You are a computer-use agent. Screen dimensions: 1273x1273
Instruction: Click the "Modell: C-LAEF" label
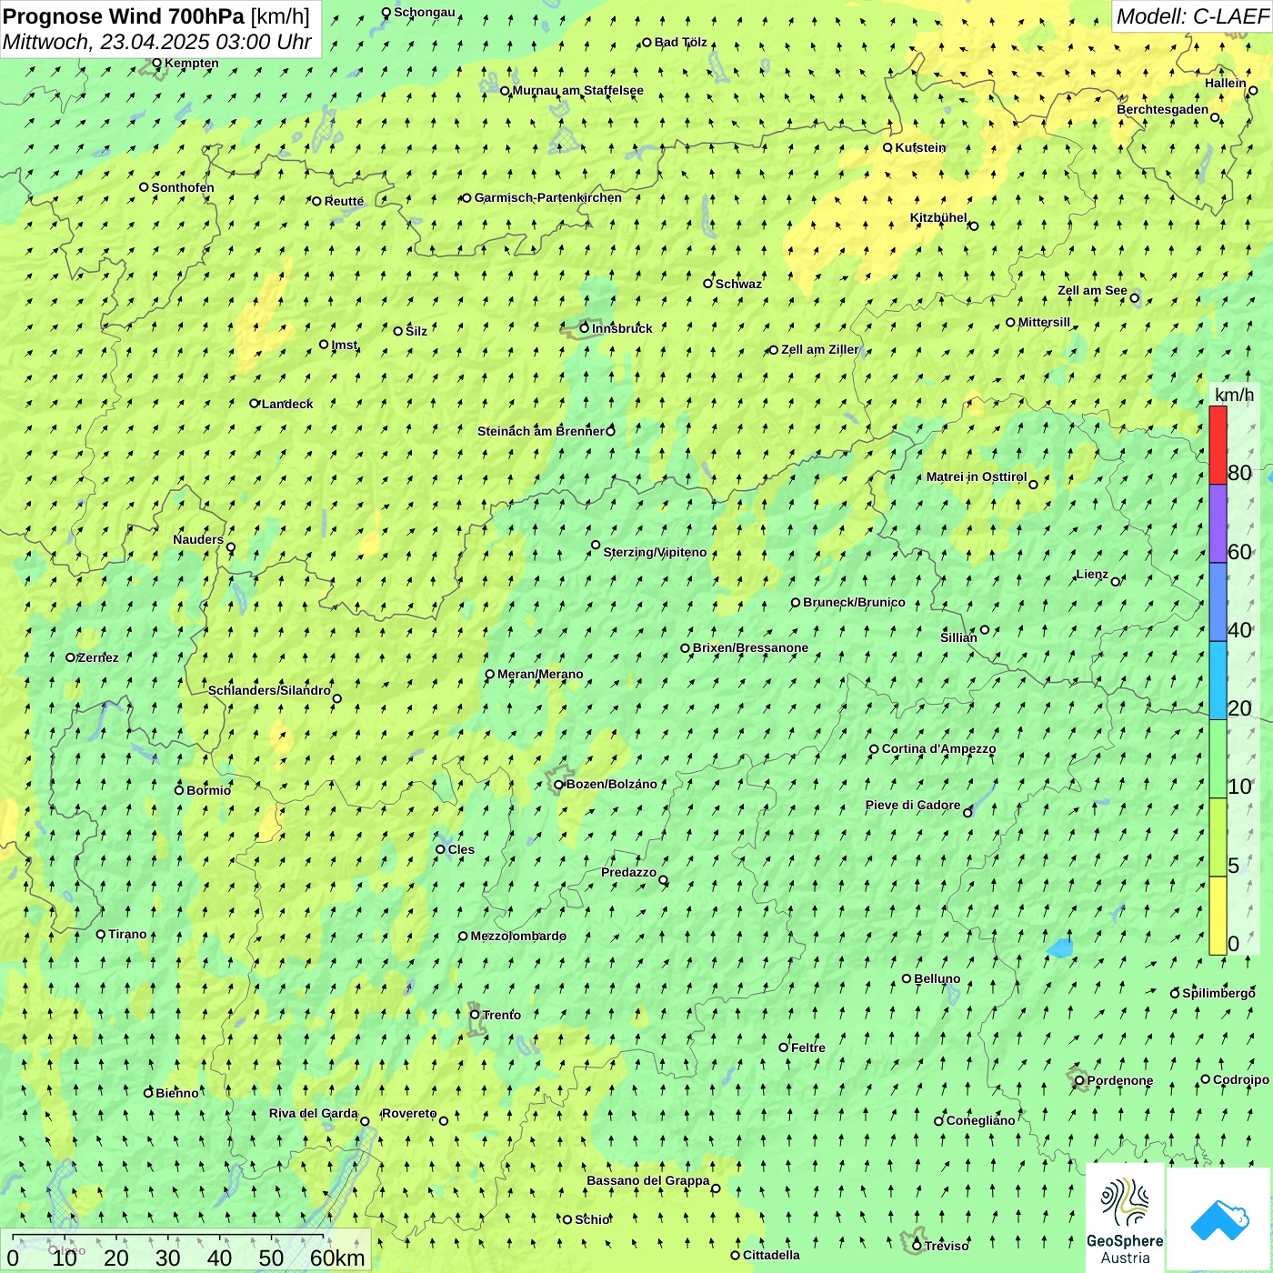(1192, 16)
